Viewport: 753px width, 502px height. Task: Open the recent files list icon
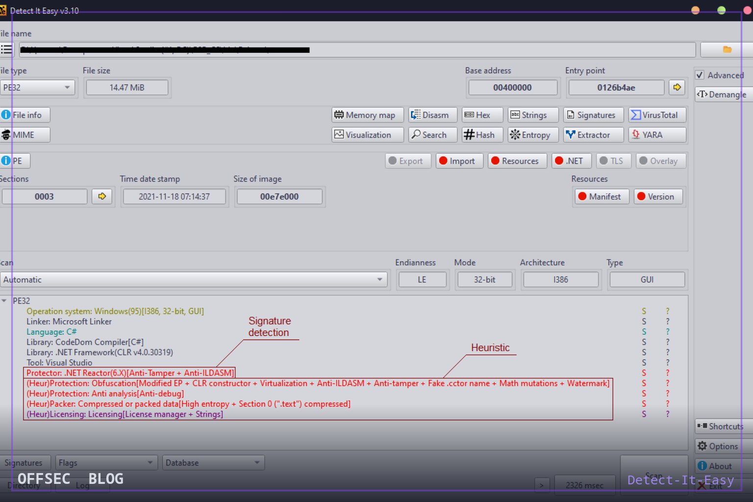(6, 50)
